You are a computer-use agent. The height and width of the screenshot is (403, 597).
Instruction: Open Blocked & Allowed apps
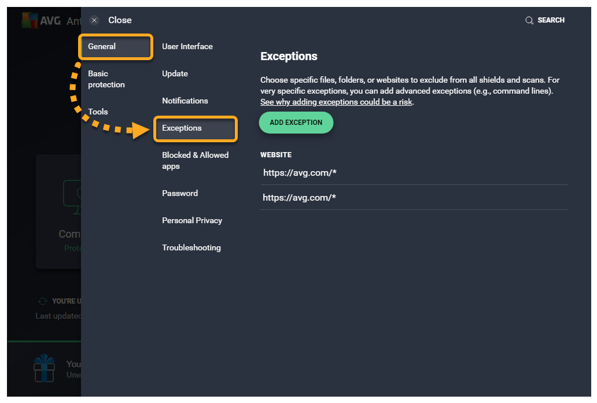[196, 161]
